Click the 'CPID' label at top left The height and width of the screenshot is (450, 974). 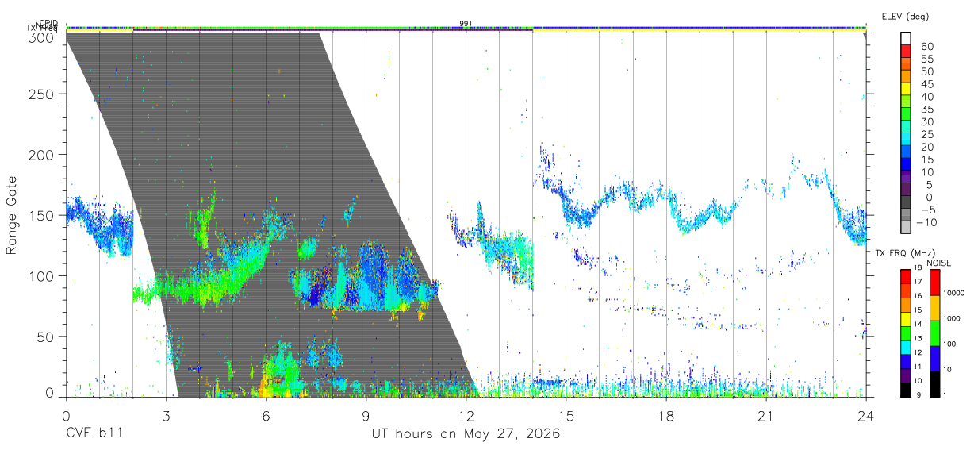(x=48, y=23)
